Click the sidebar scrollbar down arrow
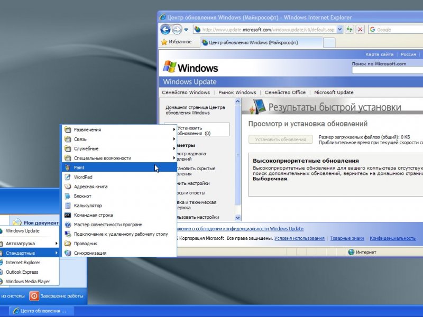This screenshot has height=317, width=423. [x=237, y=218]
